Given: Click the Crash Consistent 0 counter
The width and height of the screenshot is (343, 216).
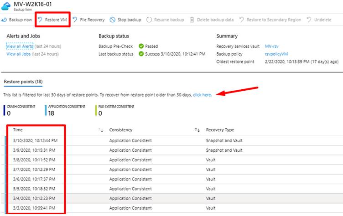Looking at the screenshot, I should click(19, 110).
